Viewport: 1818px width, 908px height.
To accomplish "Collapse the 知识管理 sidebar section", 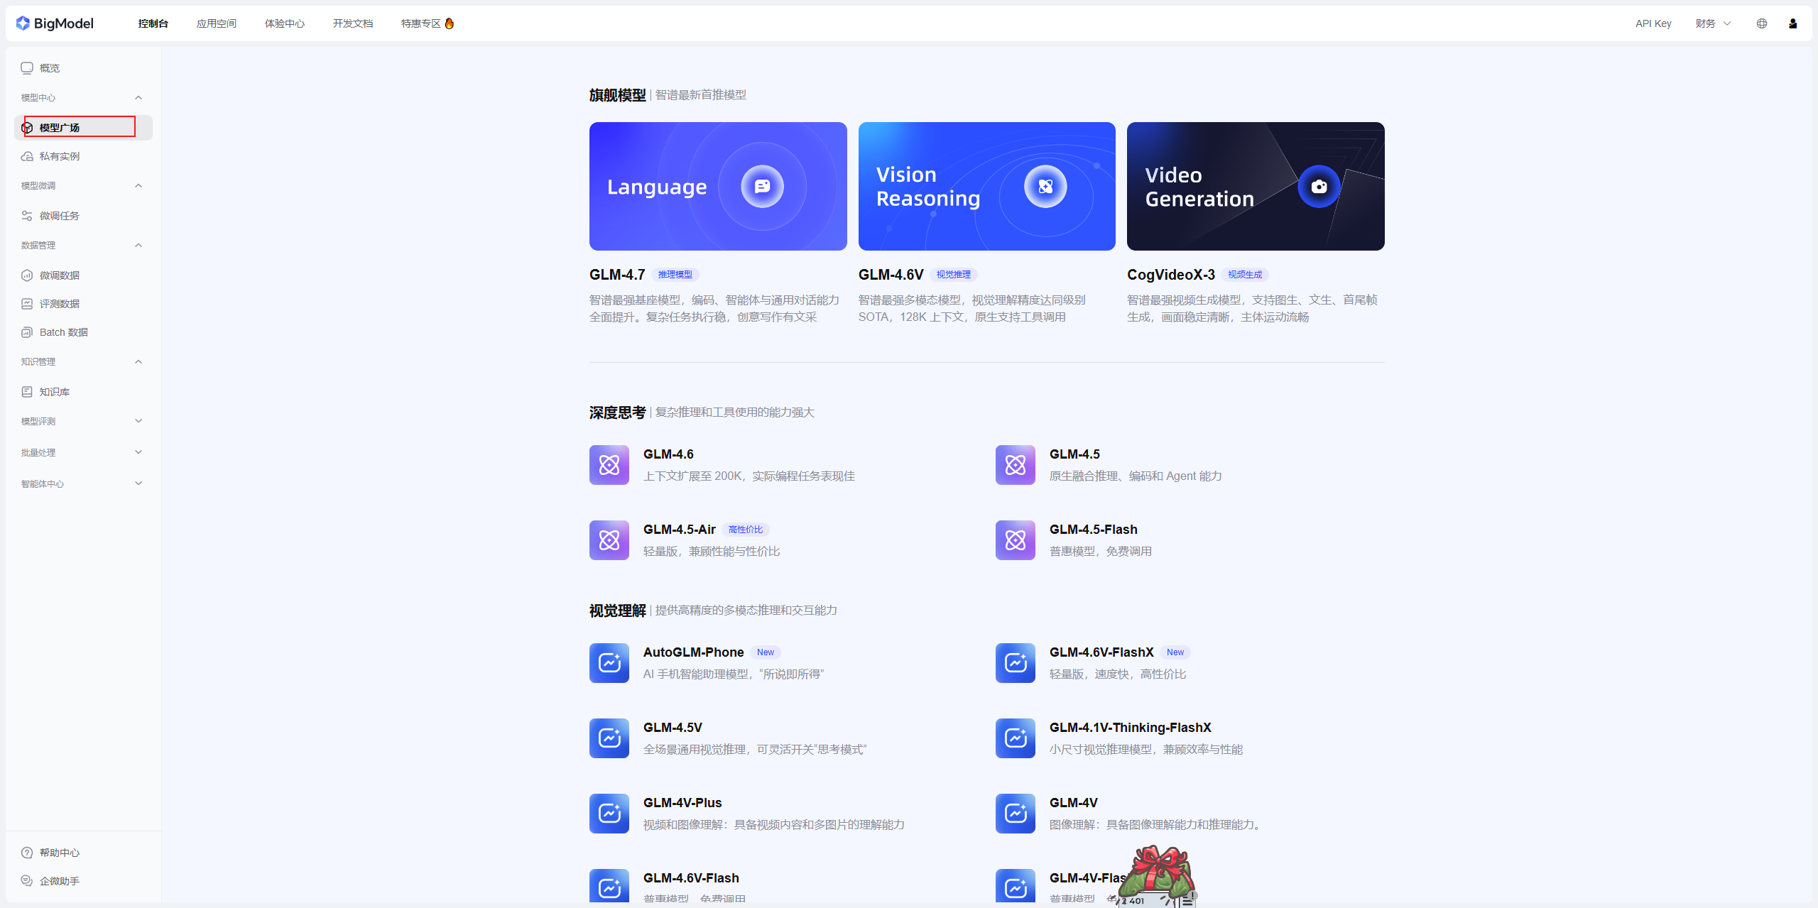I will pyautogui.click(x=138, y=362).
